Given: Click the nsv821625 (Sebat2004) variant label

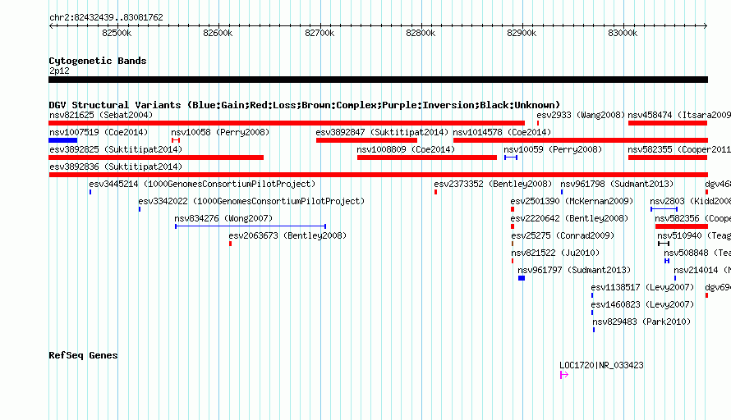Looking at the screenshot, I should point(101,115).
